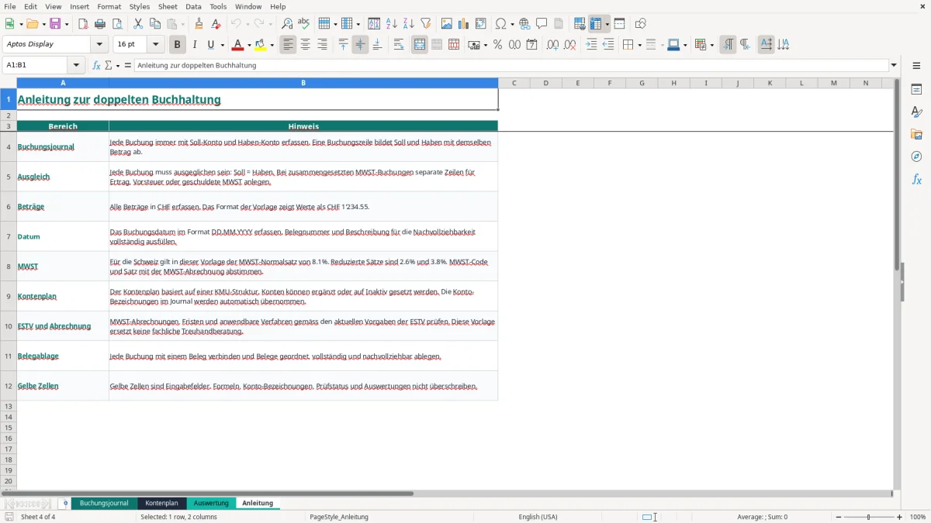The height and width of the screenshot is (523, 931).
Task: Select column C by its header
Action: point(514,83)
